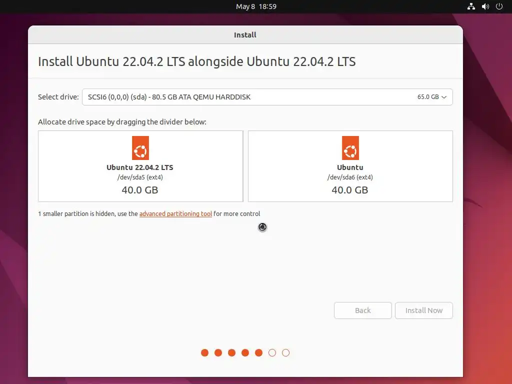Open the advanced partitioning tool link
The image size is (512, 384).
pos(175,214)
